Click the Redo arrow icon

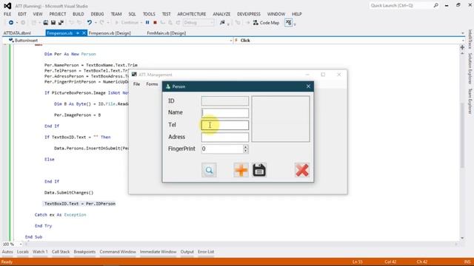point(102,23)
